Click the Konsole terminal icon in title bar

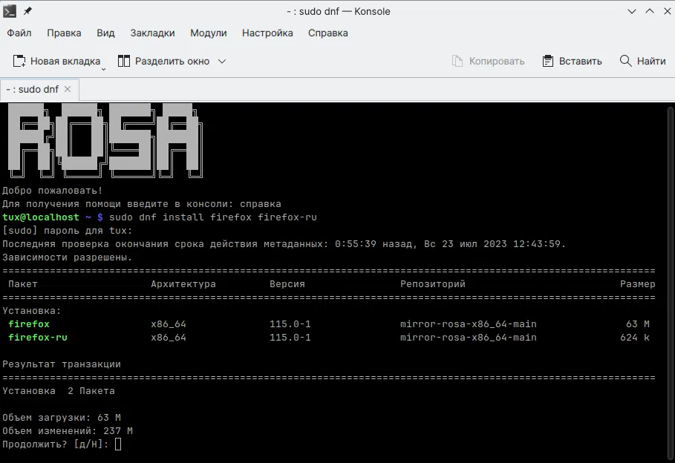coord(10,11)
